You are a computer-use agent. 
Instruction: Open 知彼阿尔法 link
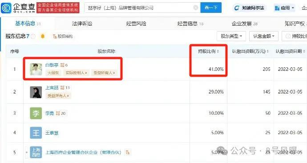tap(250, 8)
